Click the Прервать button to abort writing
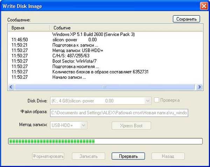 (127, 156)
